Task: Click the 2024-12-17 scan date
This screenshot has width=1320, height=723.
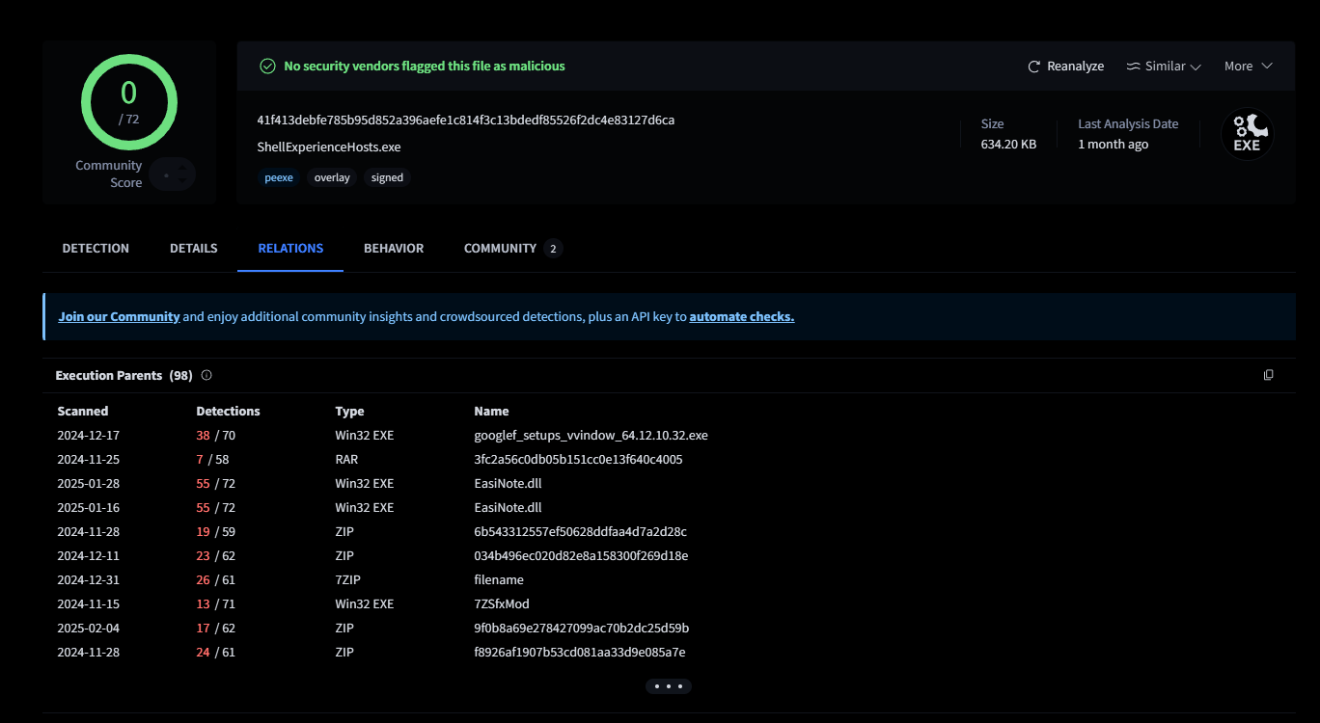Action: pos(89,436)
